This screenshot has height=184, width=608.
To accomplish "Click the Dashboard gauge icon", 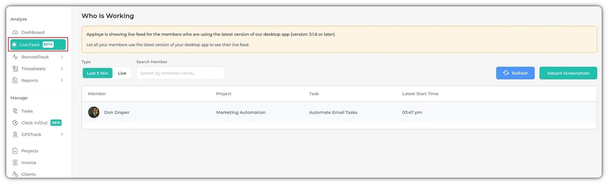I will [x=15, y=32].
